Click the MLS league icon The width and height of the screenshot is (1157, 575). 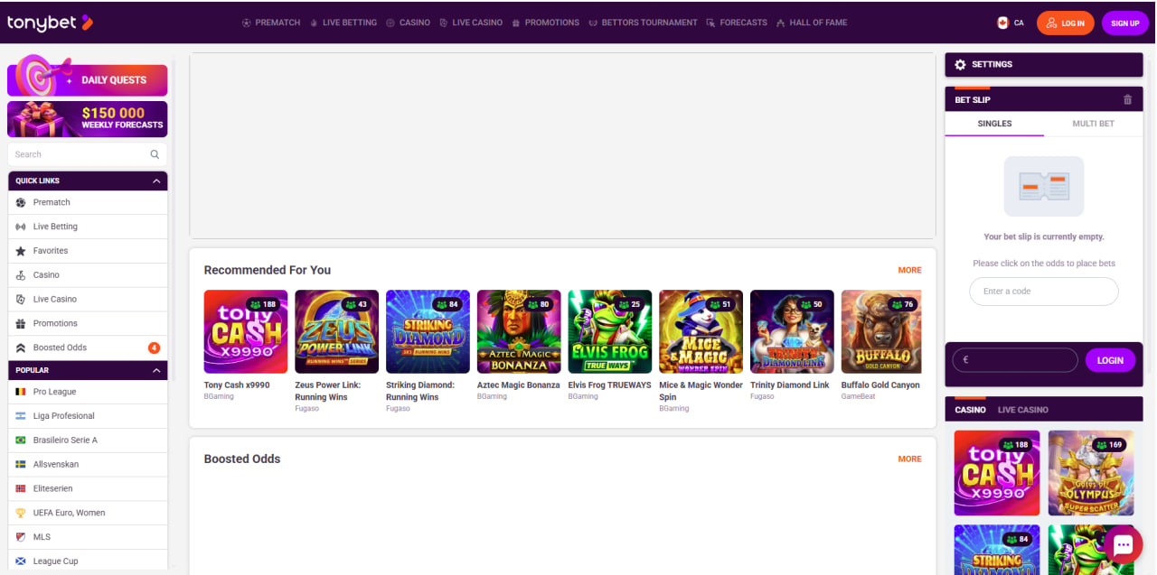(21, 537)
